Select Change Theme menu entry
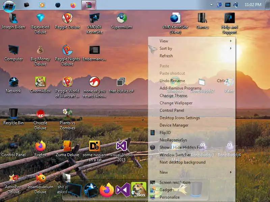 pos(192,96)
